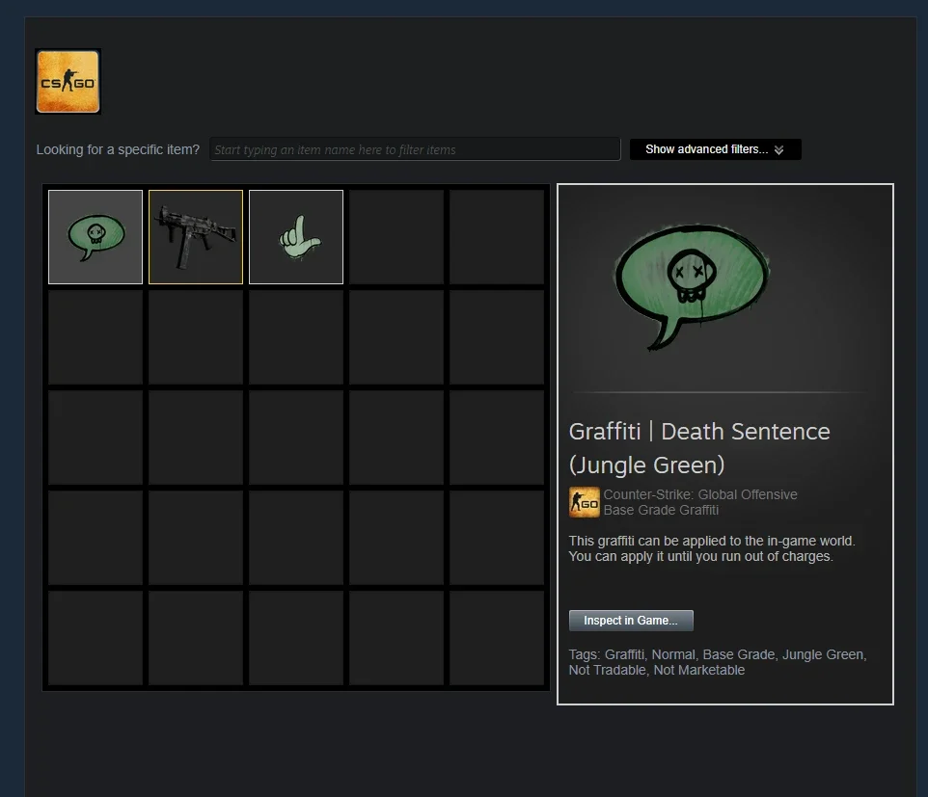This screenshot has height=797, width=928.
Task: Click the Tags line listing Jungle Green
Action: pos(718,662)
